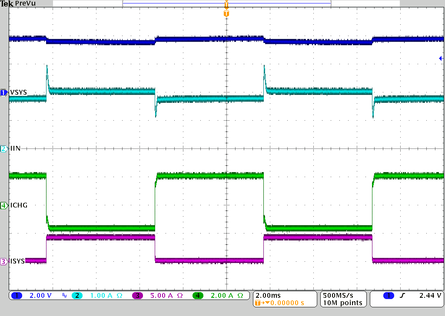Click the Tek logo in the top corner
Image resolution: width=445 pixels, height=316 pixels.
[8, 3]
